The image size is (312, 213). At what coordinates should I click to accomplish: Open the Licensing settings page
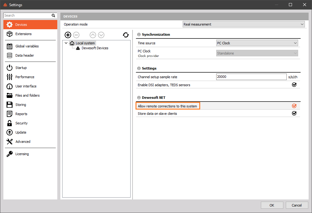point(30,154)
